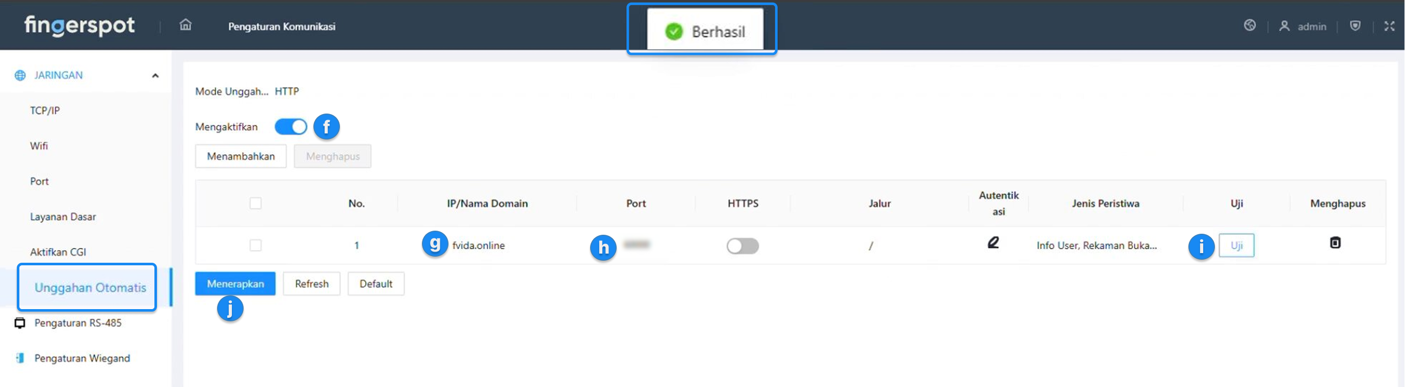The image size is (1405, 387).
Task: Tick the checkbox for row 1
Action: coord(255,245)
